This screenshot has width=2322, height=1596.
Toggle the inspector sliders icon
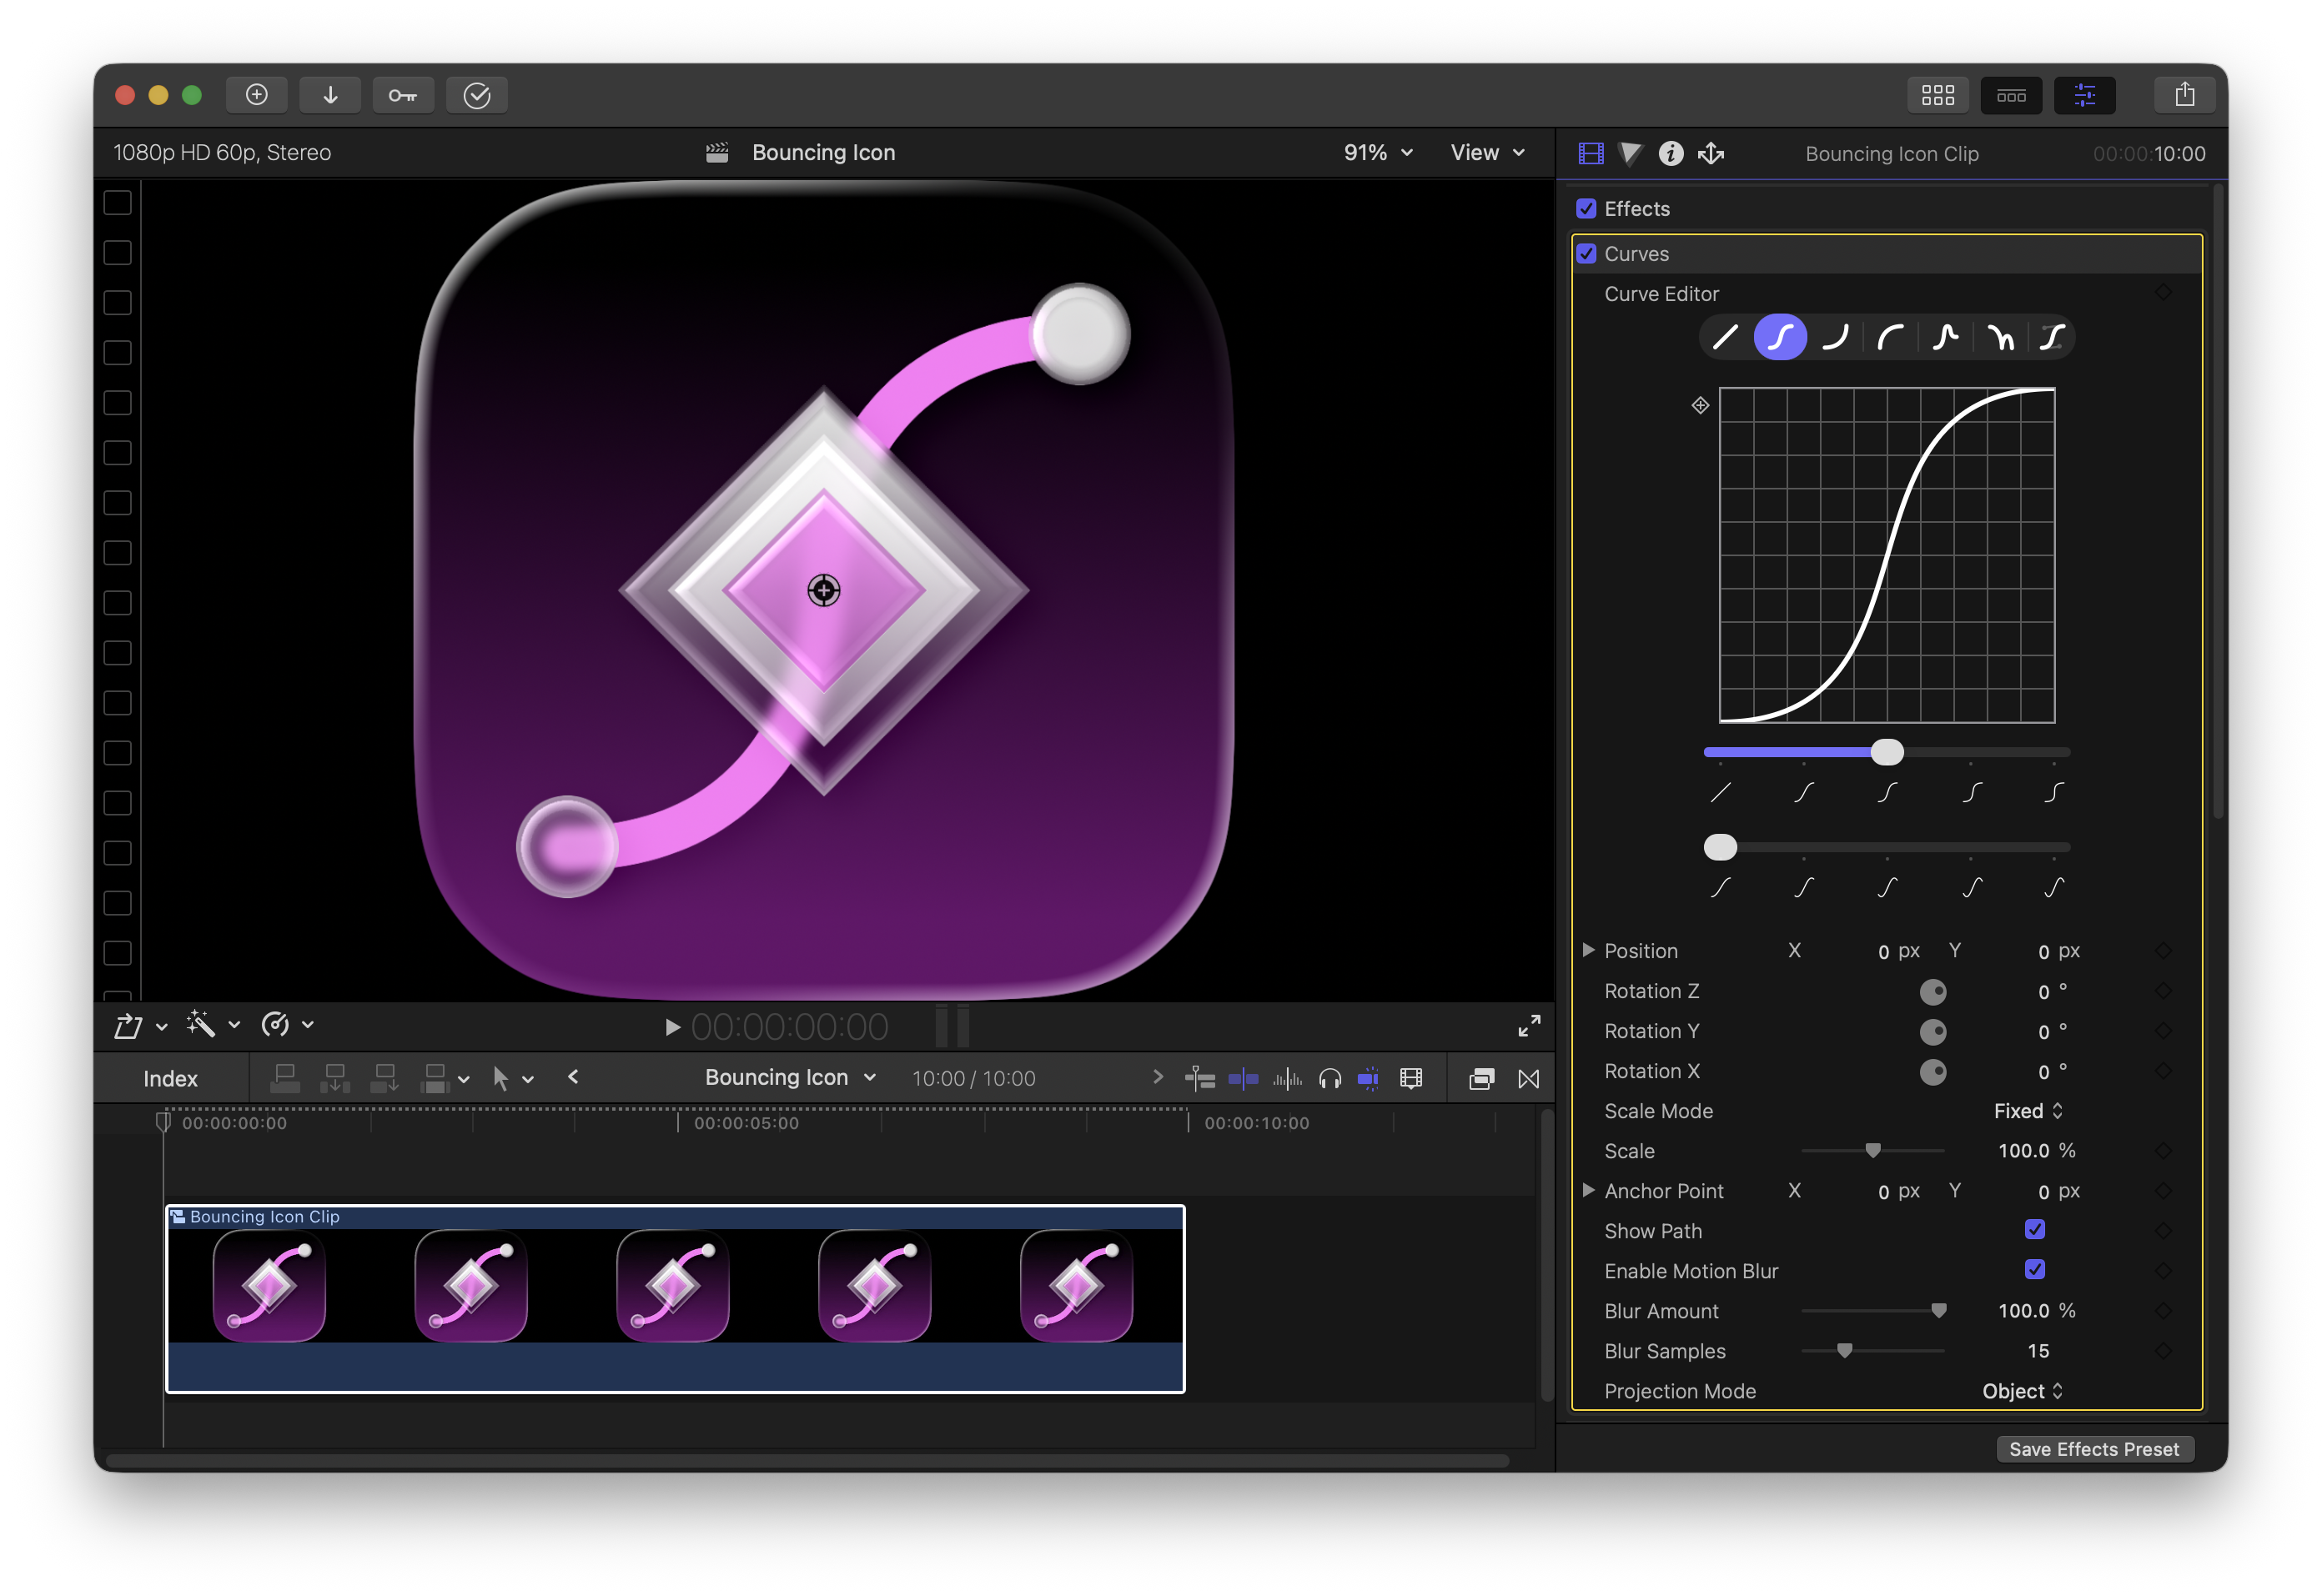pyautogui.click(x=2084, y=95)
